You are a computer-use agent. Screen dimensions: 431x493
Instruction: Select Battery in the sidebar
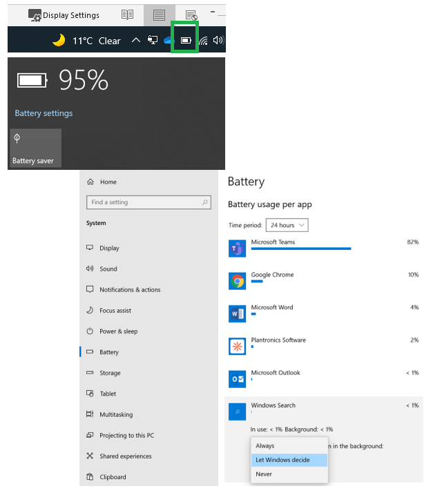[x=149, y=352]
